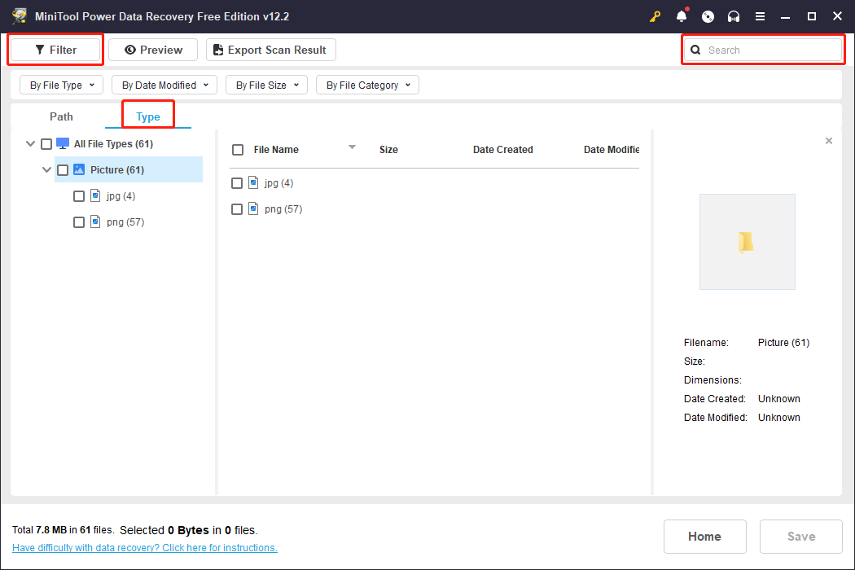Click the File Name sort arrow
This screenshot has width=855, height=570.
pyautogui.click(x=353, y=147)
